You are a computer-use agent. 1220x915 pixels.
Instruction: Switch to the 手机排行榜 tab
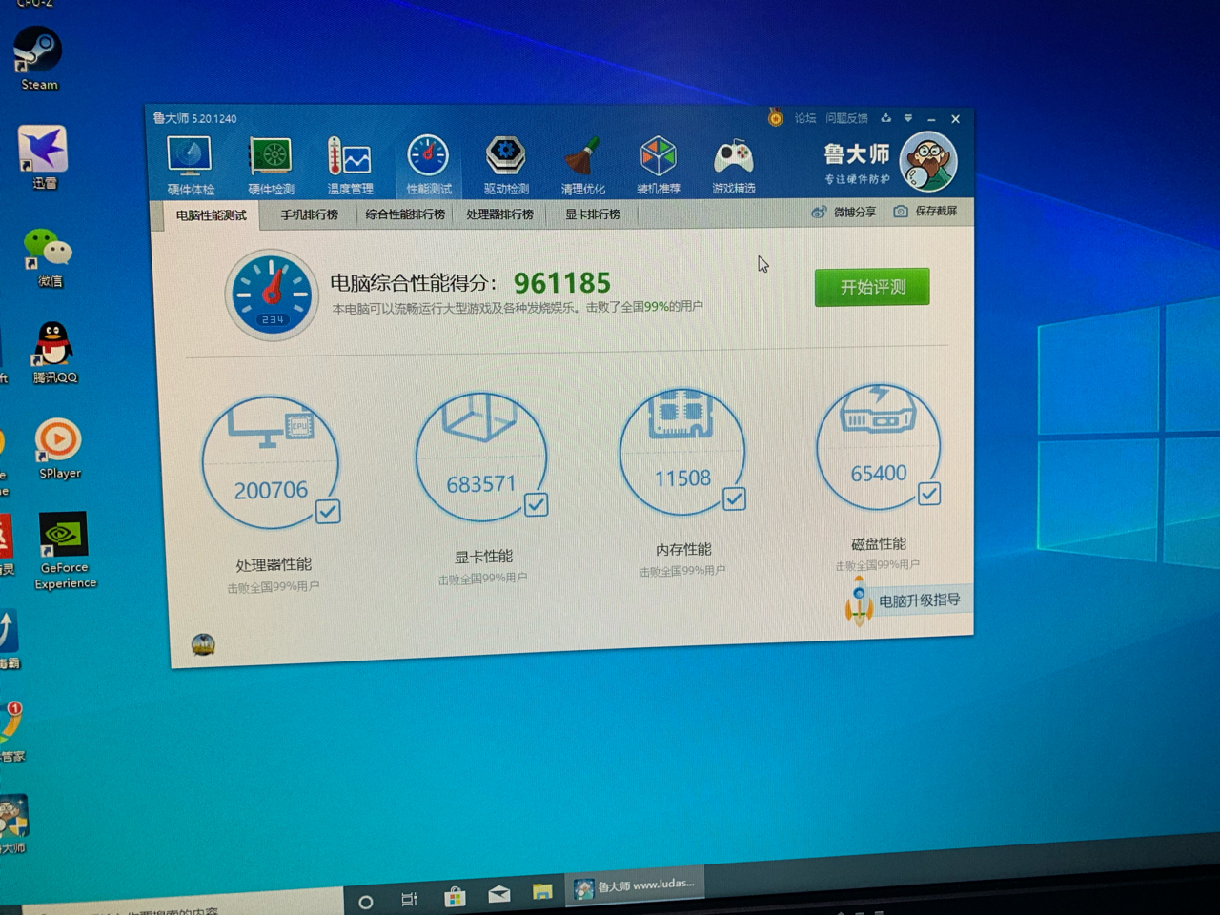point(309,214)
